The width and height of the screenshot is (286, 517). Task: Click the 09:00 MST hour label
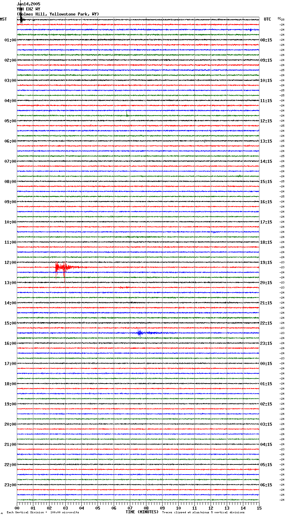[10, 202]
